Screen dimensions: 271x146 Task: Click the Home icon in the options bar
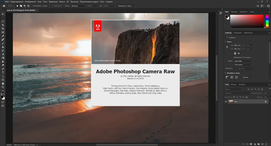[x=3, y=6]
